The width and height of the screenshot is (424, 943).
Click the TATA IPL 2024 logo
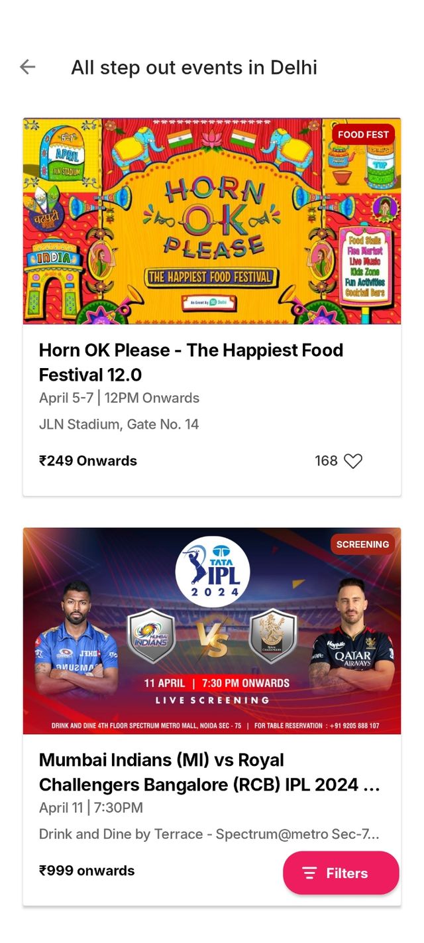click(x=212, y=572)
